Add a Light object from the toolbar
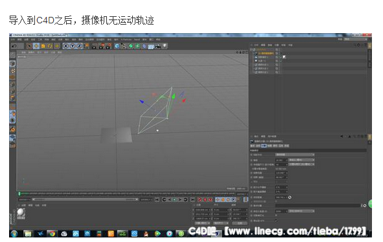Screen dimensions: 383x242 click(165, 46)
